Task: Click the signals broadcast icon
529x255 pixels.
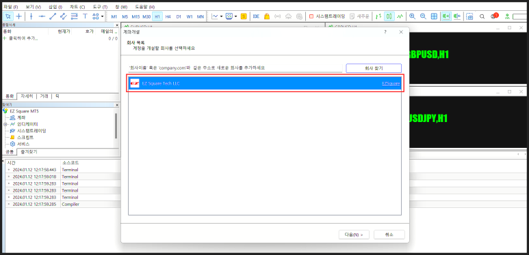Action: click(278, 16)
